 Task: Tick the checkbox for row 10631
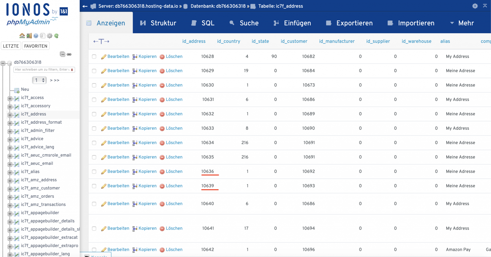[94, 100]
